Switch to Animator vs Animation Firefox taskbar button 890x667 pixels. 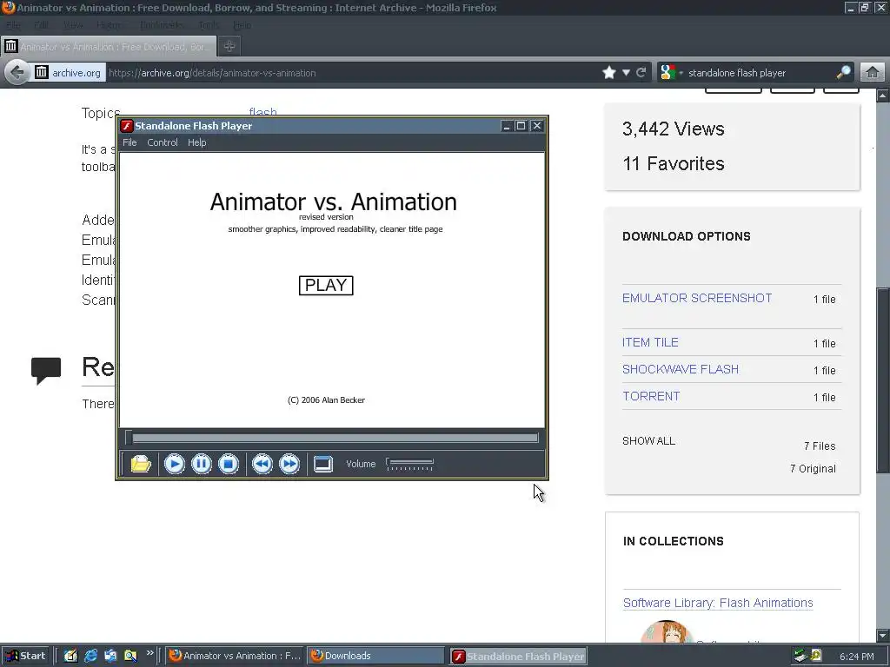coord(235,656)
